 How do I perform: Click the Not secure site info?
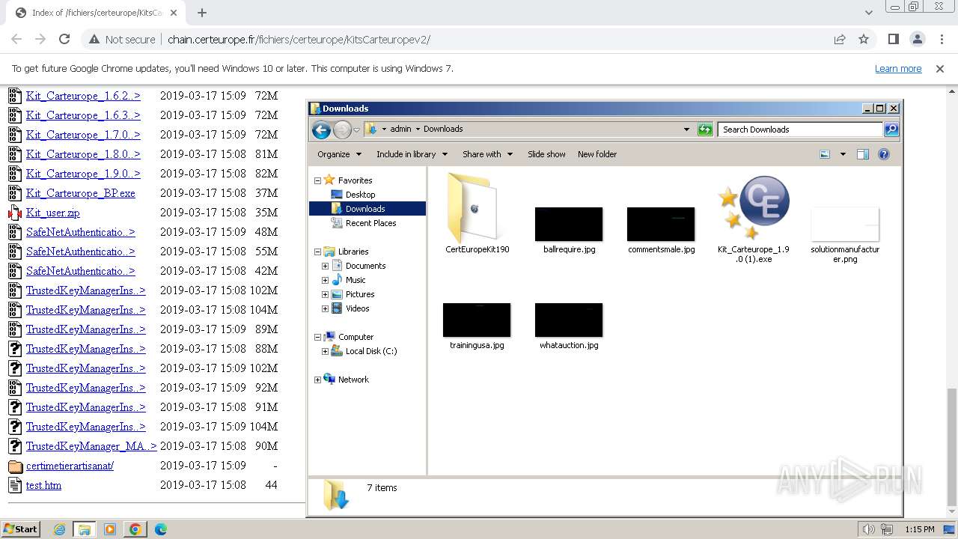[122, 40]
